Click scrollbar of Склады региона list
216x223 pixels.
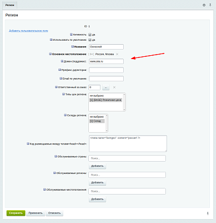click(107, 123)
